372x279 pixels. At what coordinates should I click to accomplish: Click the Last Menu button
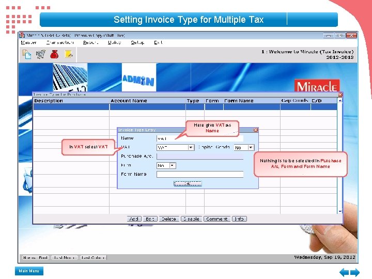(x=65, y=257)
